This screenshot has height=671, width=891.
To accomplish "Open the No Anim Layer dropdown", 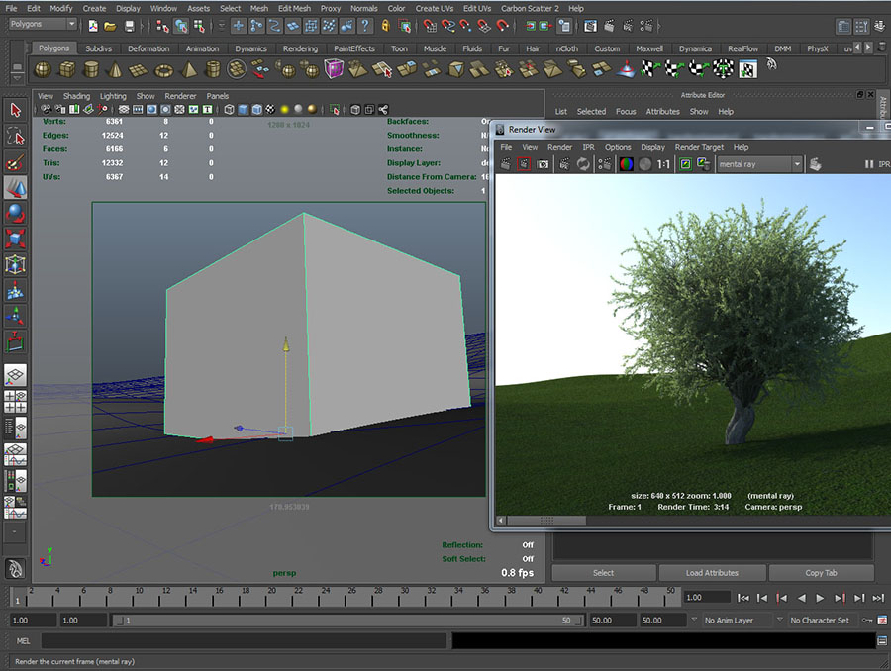I will pyautogui.click(x=737, y=620).
